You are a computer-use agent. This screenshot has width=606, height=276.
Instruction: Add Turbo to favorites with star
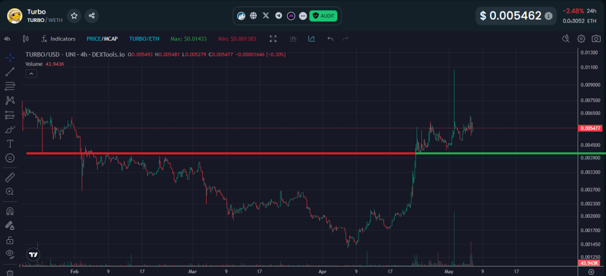[74, 16]
